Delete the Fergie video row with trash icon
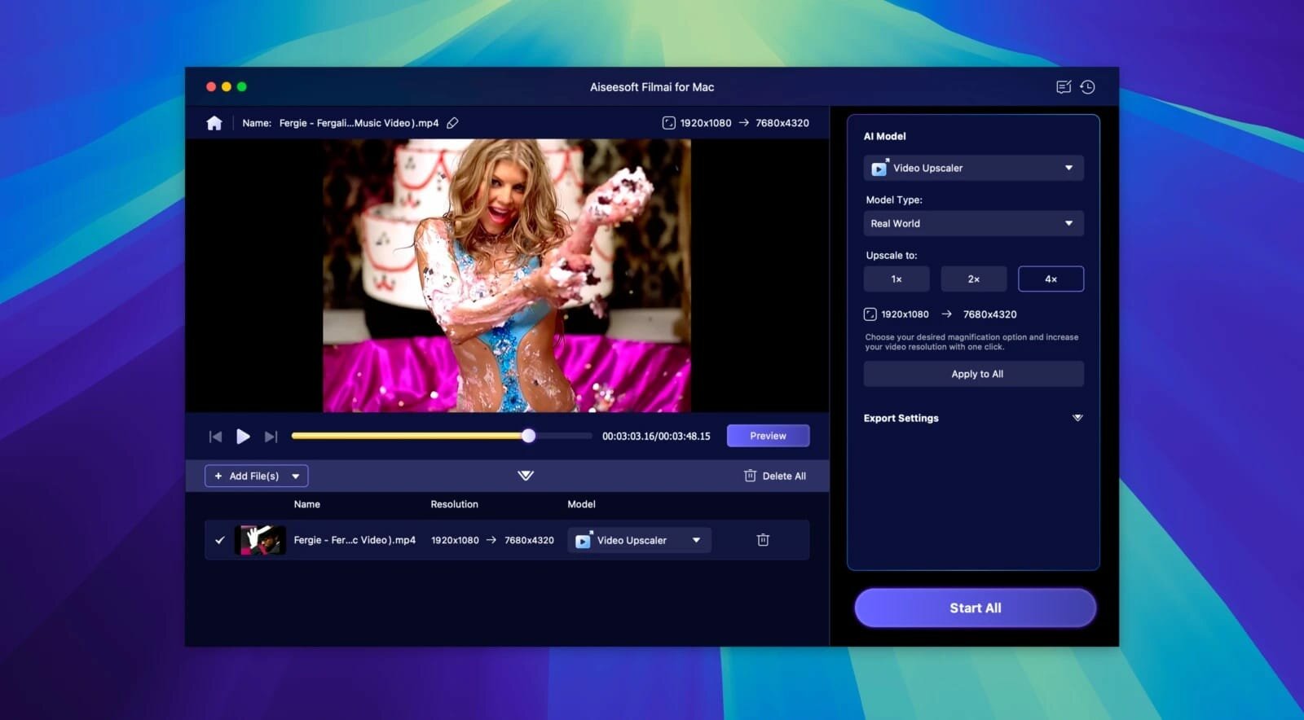Image resolution: width=1304 pixels, height=720 pixels. [x=763, y=540]
